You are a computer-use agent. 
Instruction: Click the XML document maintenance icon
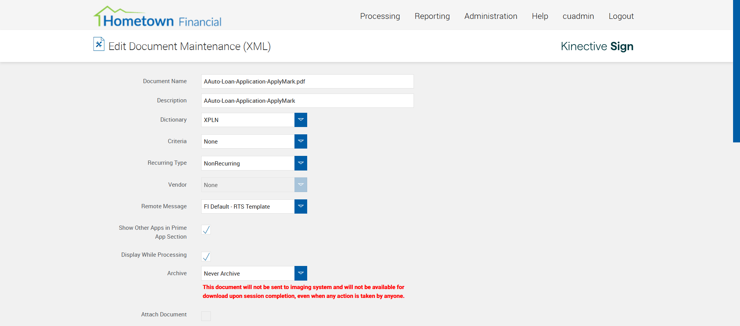coord(99,44)
